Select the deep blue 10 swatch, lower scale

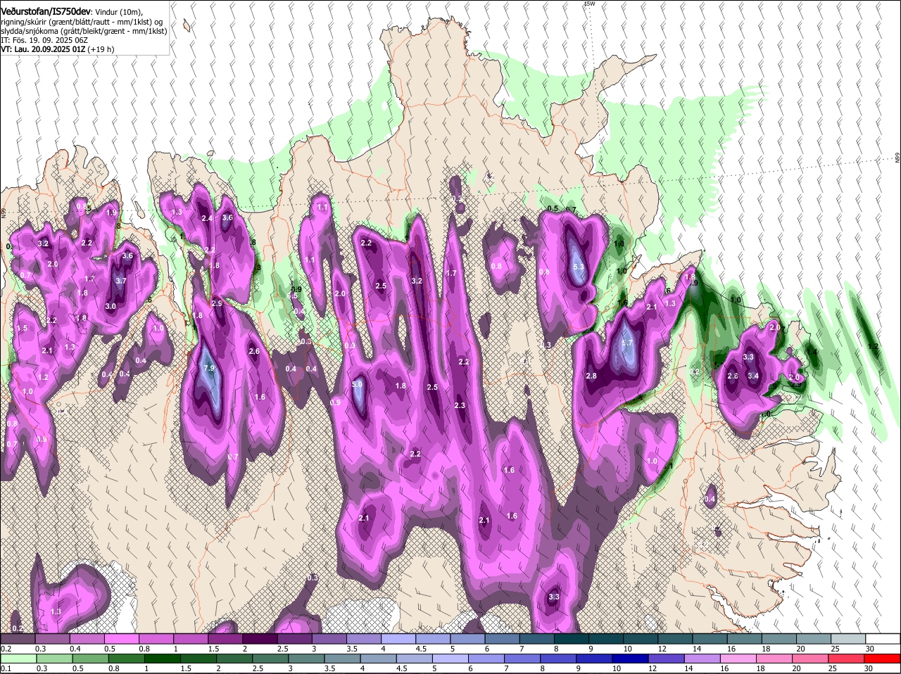tap(629, 659)
